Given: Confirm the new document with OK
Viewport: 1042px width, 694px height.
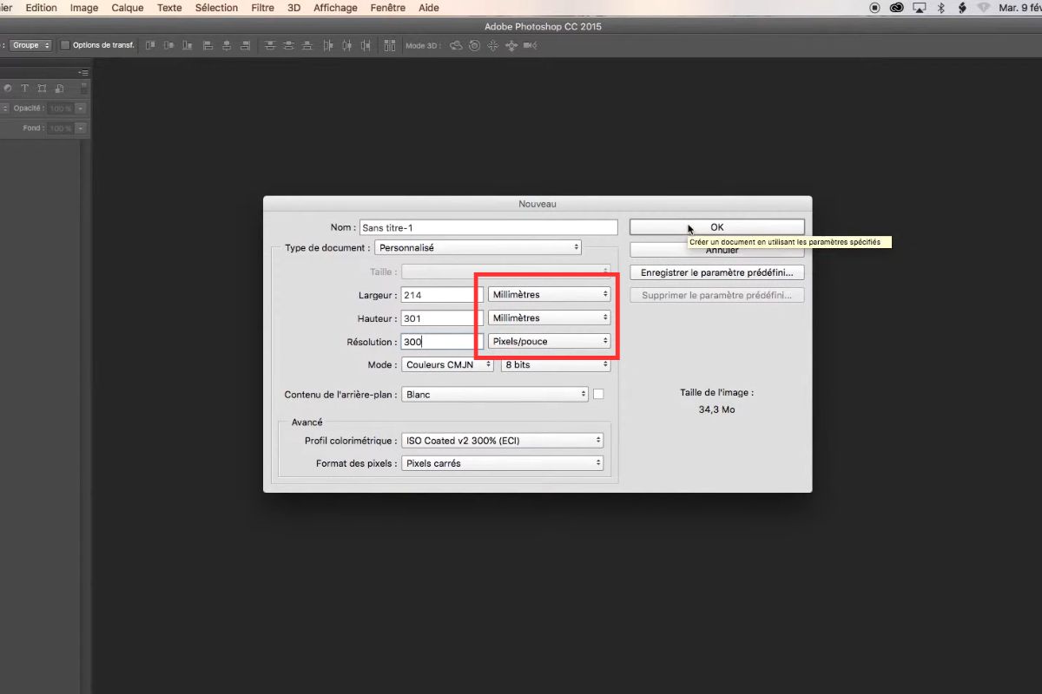Looking at the screenshot, I should click(x=717, y=227).
